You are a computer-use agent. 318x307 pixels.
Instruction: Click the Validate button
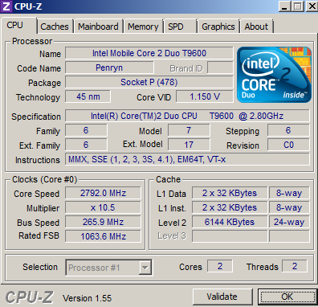[x=222, y=297]
